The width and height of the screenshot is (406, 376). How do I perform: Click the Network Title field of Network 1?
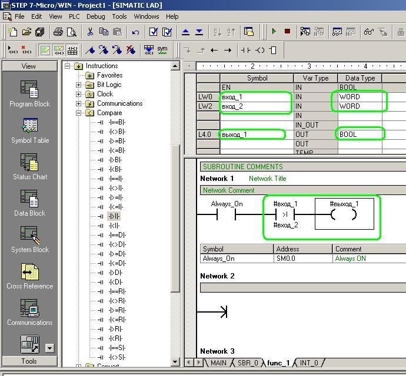point(268,179)
